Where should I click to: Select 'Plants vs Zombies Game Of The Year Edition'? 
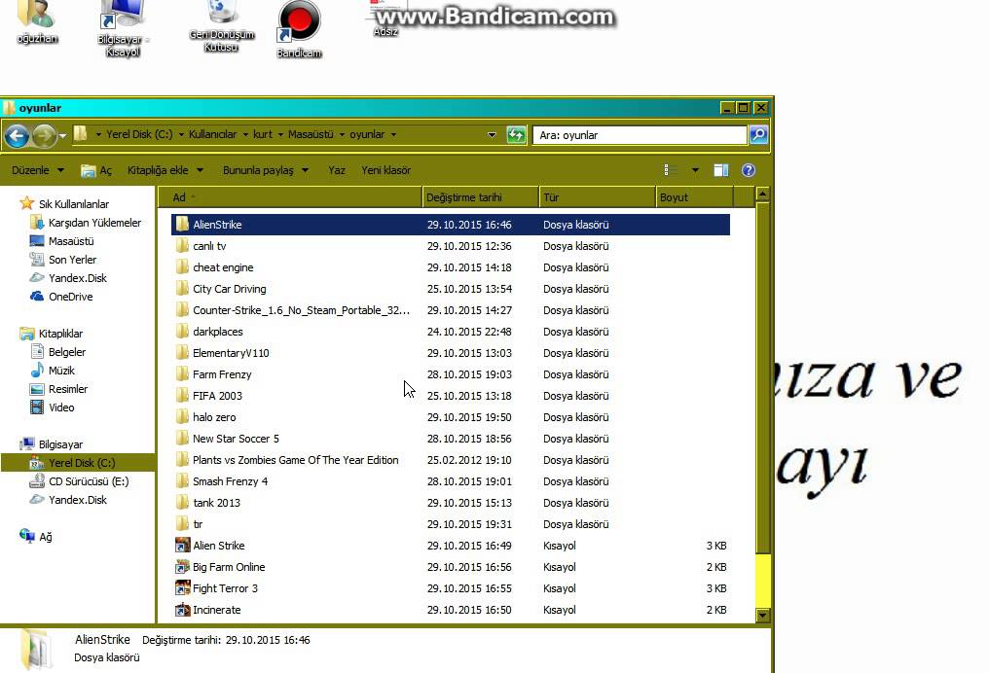(x=451, y=460)
